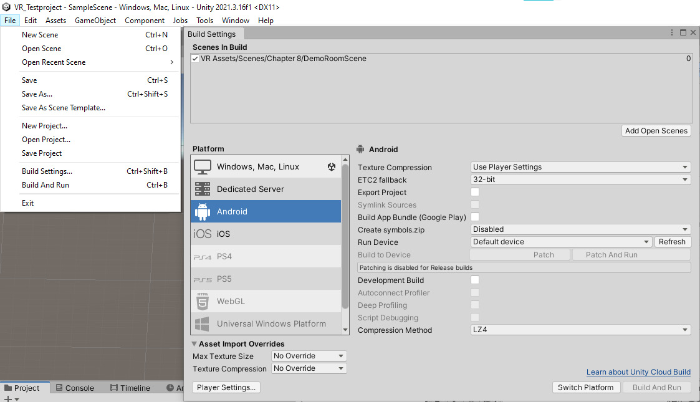
Task: Click the Add Open Scenes button
Action: (x=656, y=131)
